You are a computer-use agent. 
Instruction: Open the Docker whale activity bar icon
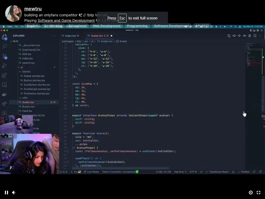[x=4, y=94]
